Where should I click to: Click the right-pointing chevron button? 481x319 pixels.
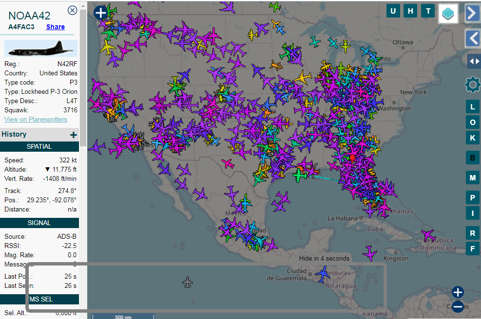(473, 13)
